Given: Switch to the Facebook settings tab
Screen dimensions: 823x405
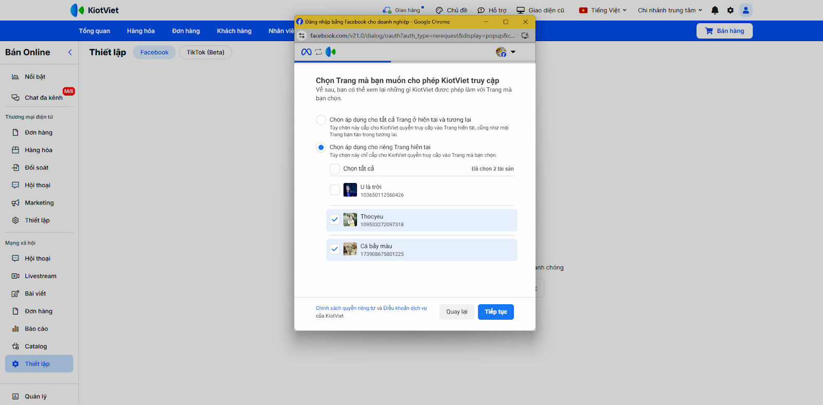Looking at the screenshot, I should [154, 52].
